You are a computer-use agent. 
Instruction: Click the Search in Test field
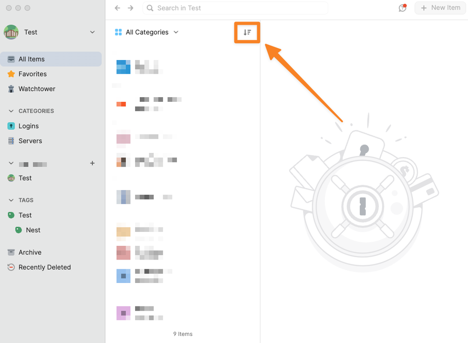tap(239, 8)
